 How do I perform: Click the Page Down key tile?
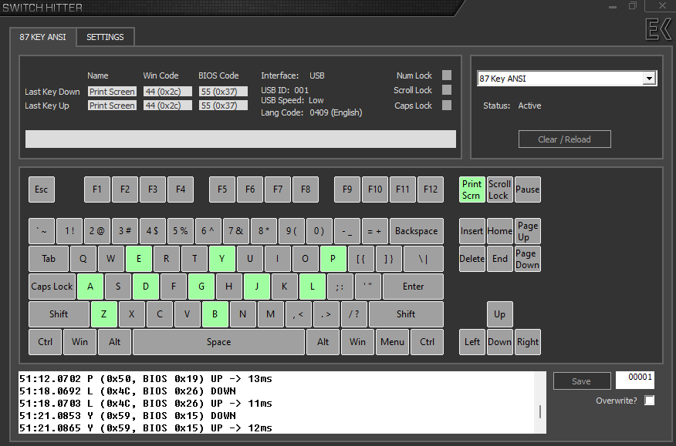pos(527,259)
